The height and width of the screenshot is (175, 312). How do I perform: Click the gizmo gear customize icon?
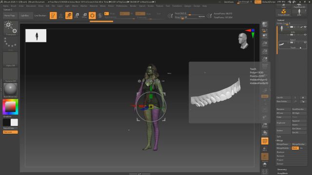coord(139,81)
